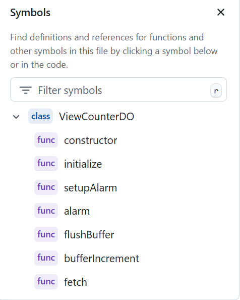Collapse the ViewCounterDO class tree

tap(16, 117)
